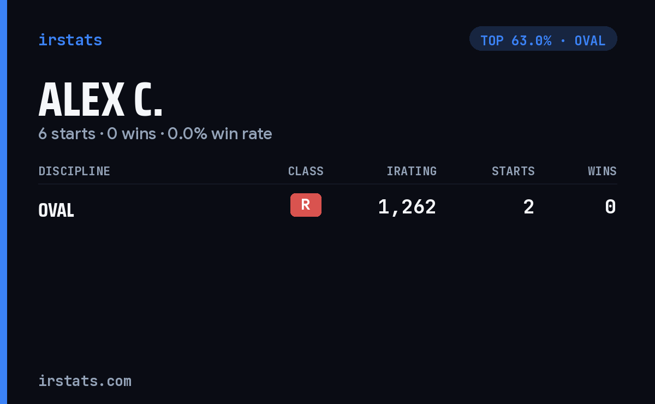Click the 0 wins summary text

point(132,134)
